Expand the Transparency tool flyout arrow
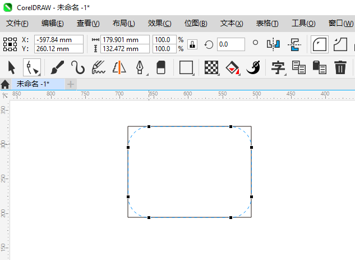Viewport: 355px width, 260px height. [219, 74]
